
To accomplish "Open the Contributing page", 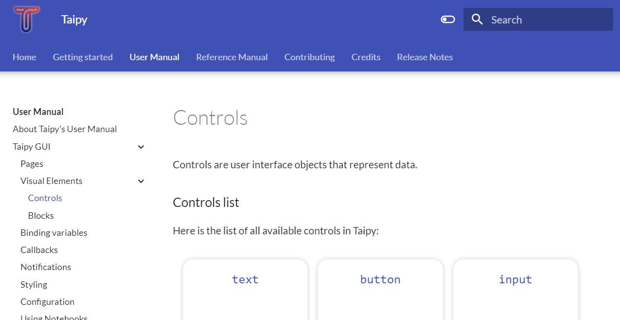I will 309,57.
